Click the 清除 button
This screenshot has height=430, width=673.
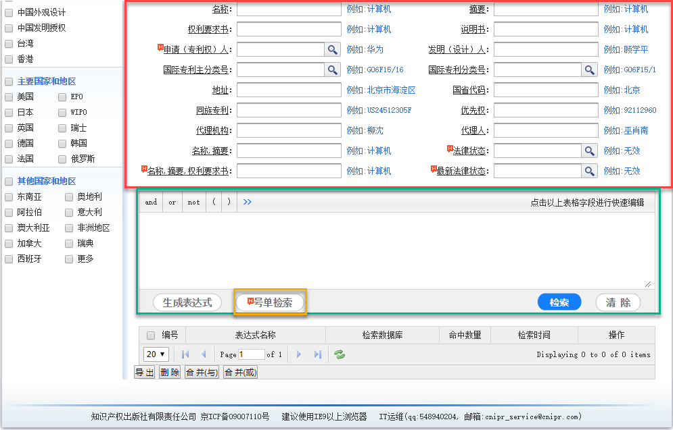coord(618,302)
